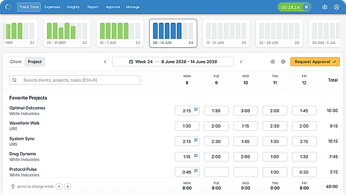
Task: Click Waveform Walk total 9:15
Action: tap(334, 126)
